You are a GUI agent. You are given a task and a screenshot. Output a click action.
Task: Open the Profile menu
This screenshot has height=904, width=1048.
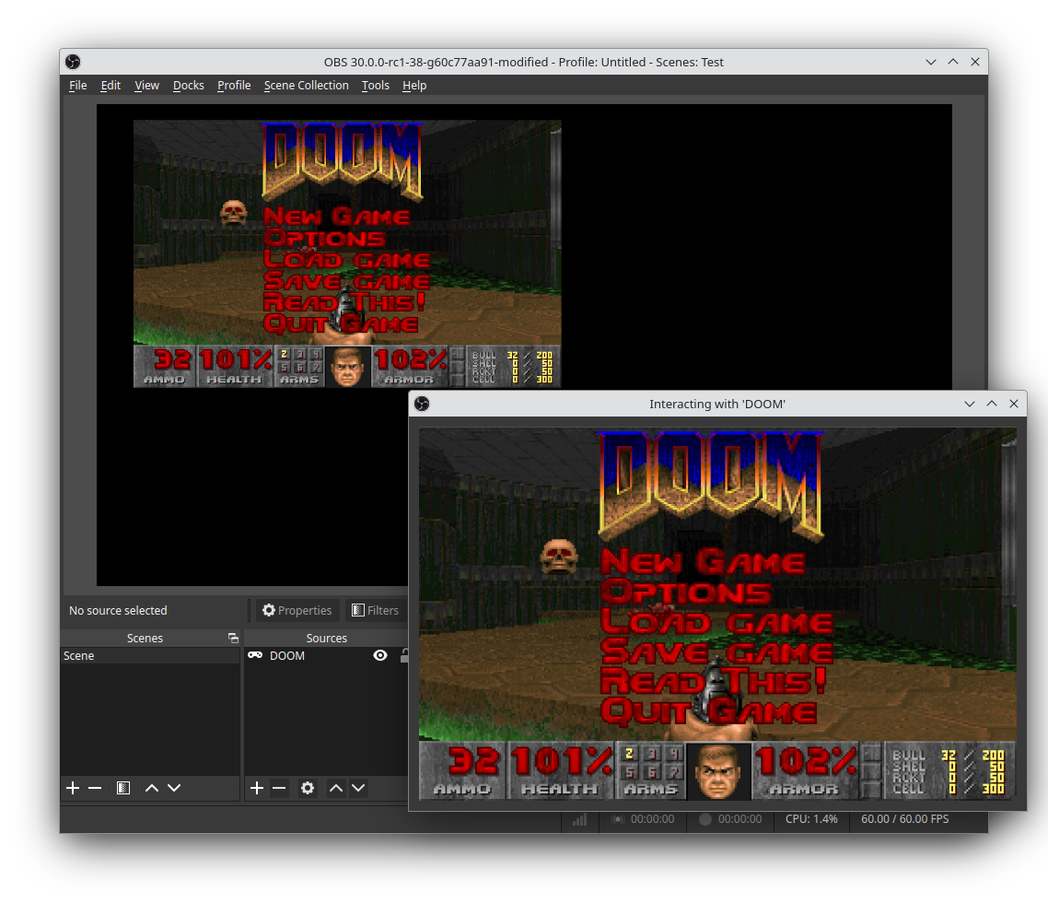[234, 86]
